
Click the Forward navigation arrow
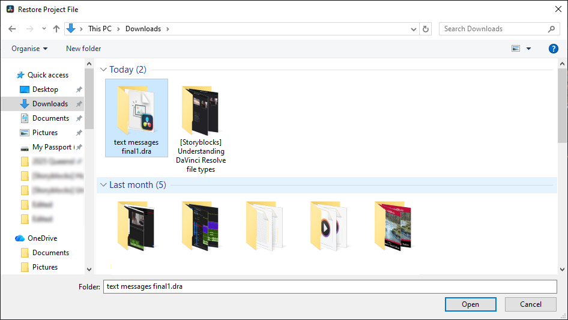tap(29, 29)
